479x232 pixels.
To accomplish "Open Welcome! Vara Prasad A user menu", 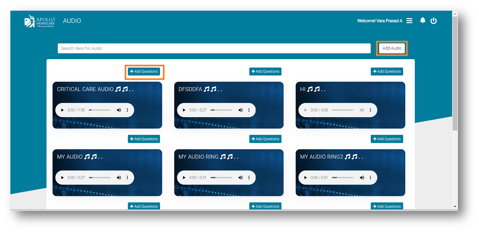I will (379, 21).
